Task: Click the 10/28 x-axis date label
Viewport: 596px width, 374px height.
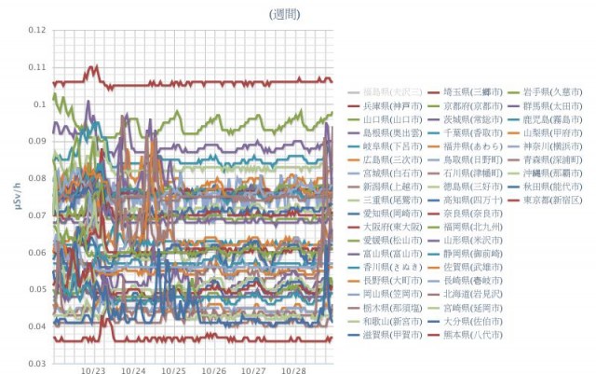Action: coord(293,370)
